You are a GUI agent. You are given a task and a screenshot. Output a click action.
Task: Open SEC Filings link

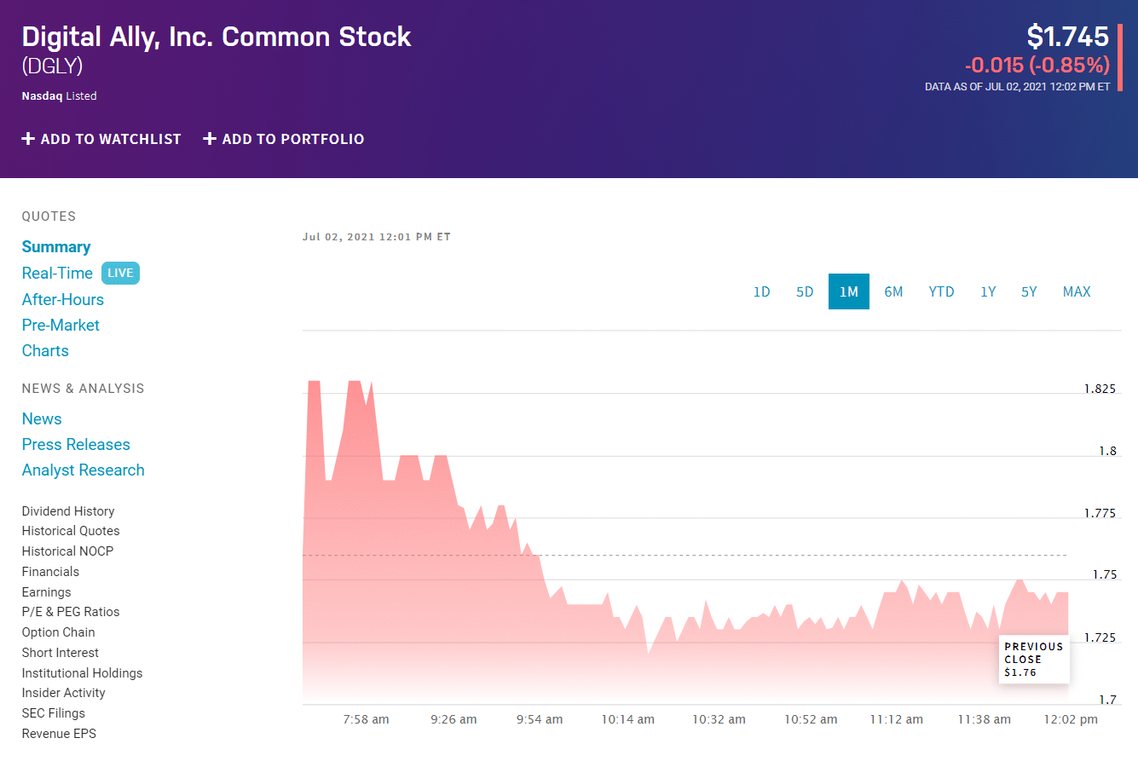[x=54, y=713]
